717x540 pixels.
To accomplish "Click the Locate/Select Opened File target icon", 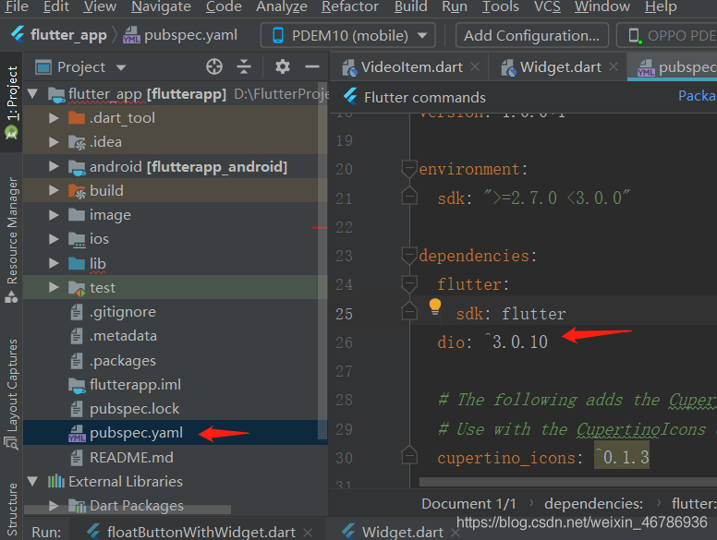I will pyautogui.click(x=214, y=66).
